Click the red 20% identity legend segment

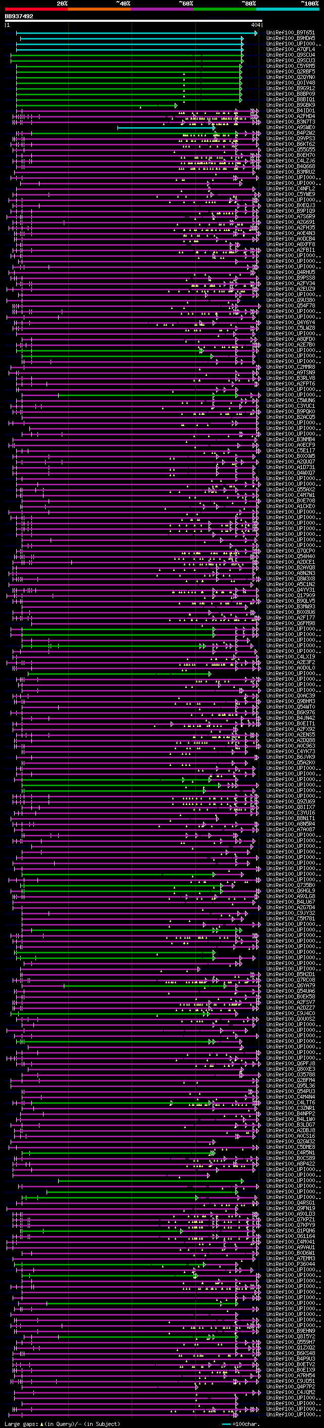(36, 9)
